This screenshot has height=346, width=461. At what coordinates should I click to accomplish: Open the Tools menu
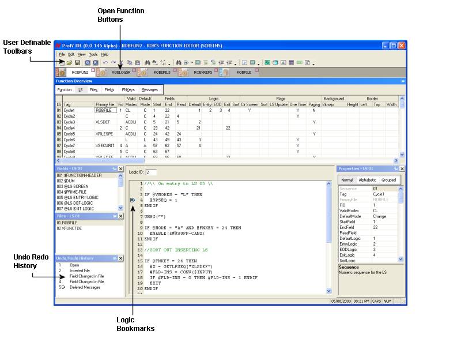[93, 54]
